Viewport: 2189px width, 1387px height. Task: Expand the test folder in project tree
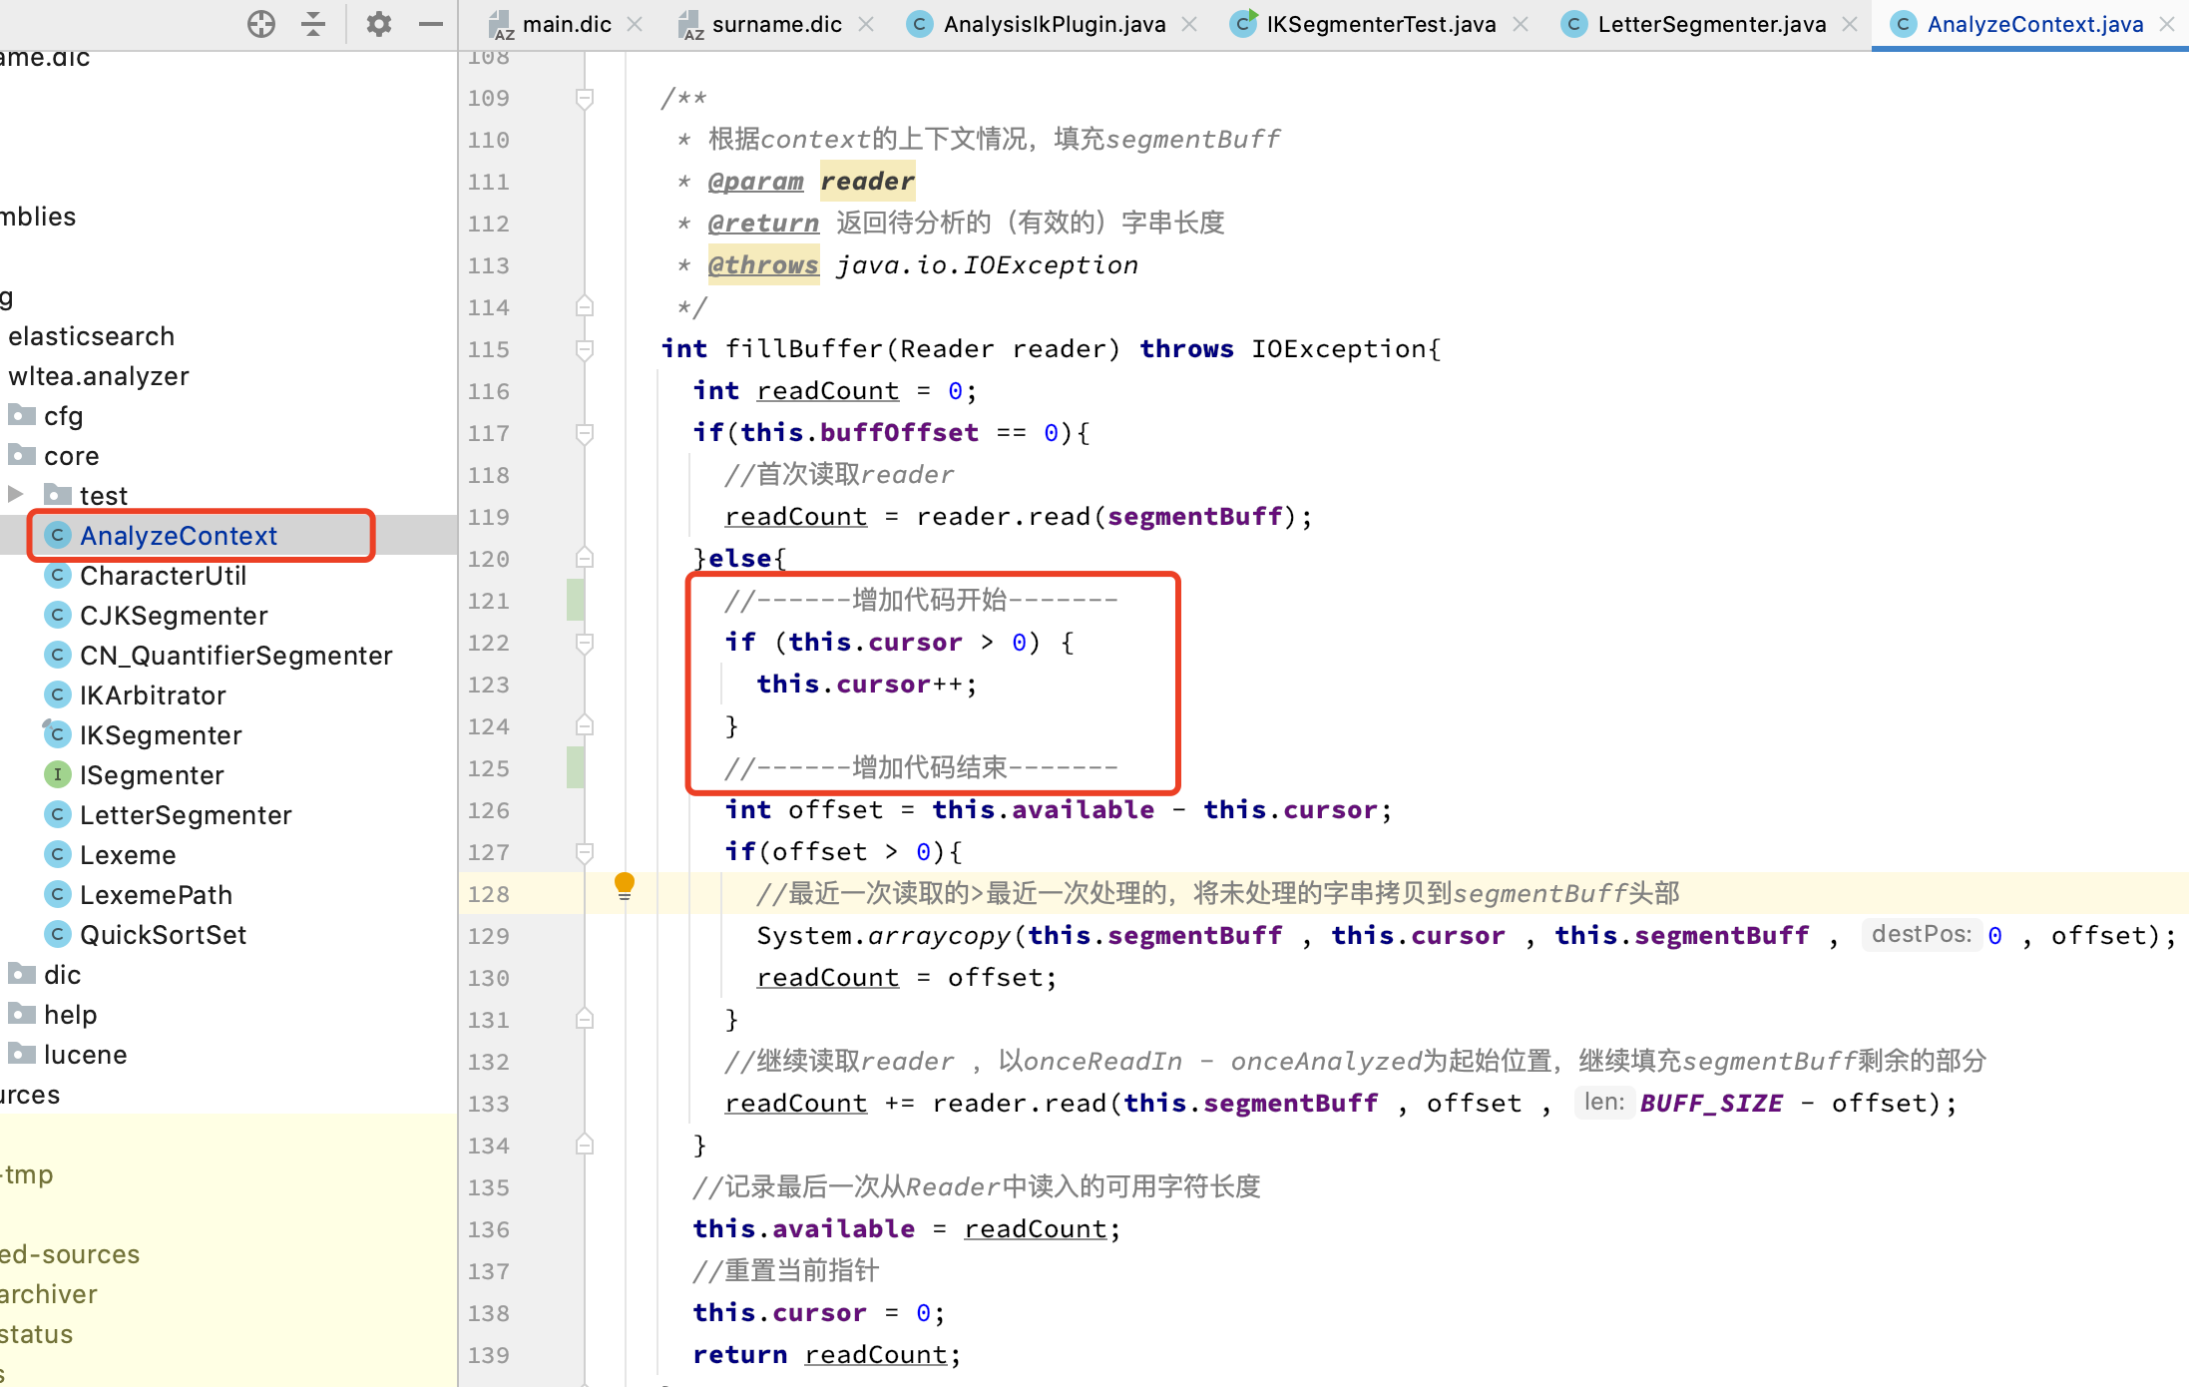(15, 493)
